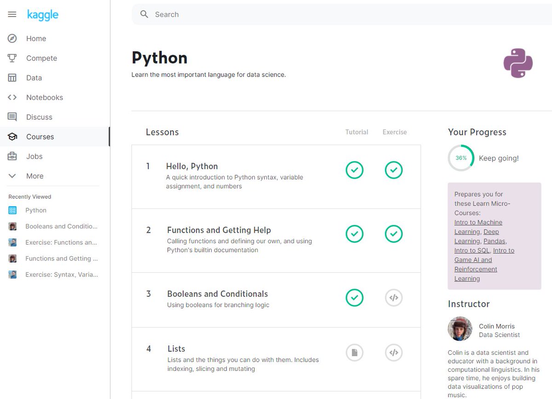552x399 pixels.
Task: Open Jobs menu item
Action: click(34, 157)
